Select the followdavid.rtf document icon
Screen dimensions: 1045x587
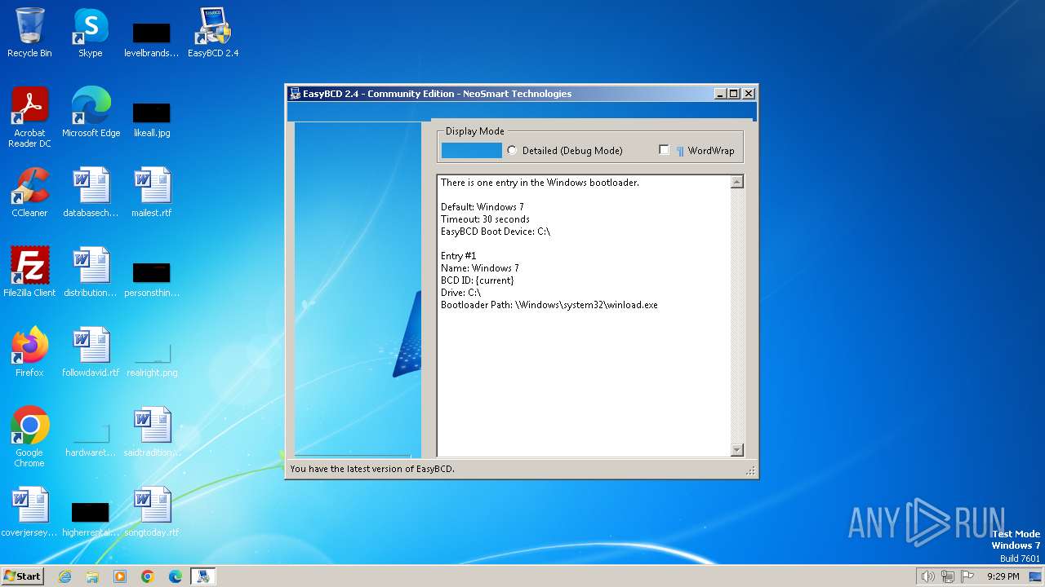[x=91, y=352]
